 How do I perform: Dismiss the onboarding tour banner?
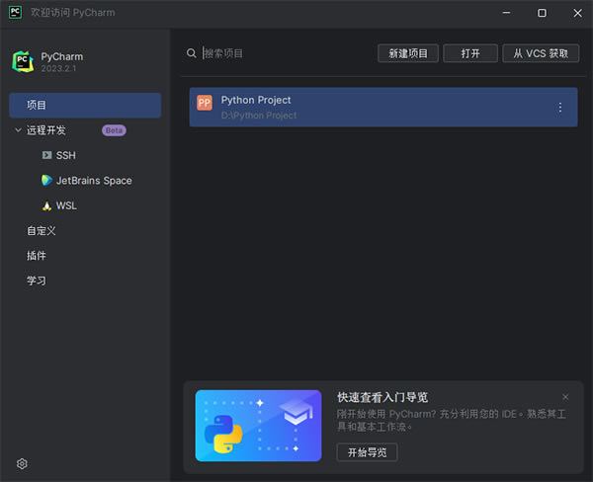565,397
